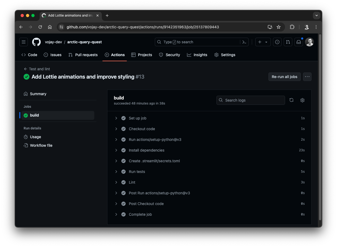Open the vojay-dev owner link
The width and height of the screenshot is (337, 247).
(53, 42)
